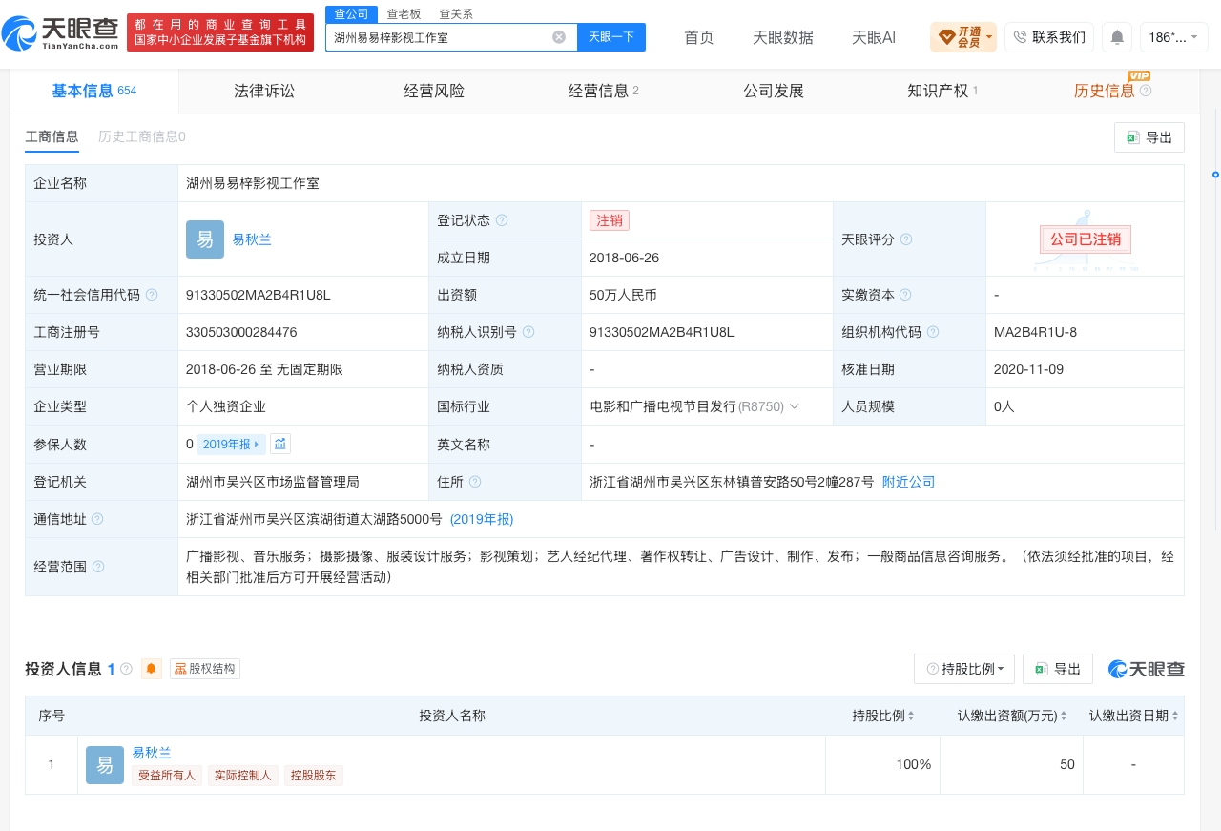Click help icon next to 投资人信息

coord(126,669)
